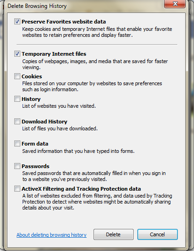Click the Cookies label text
Viewport: 194px width, 251px height.
click(x=32, y=76)
